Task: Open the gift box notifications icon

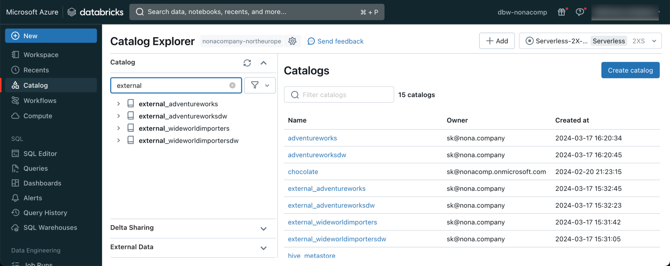Action: click(561, 12)
